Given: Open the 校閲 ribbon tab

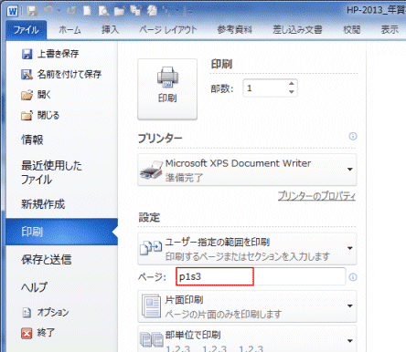Looking at the screenshot, I should pos(352,30).
